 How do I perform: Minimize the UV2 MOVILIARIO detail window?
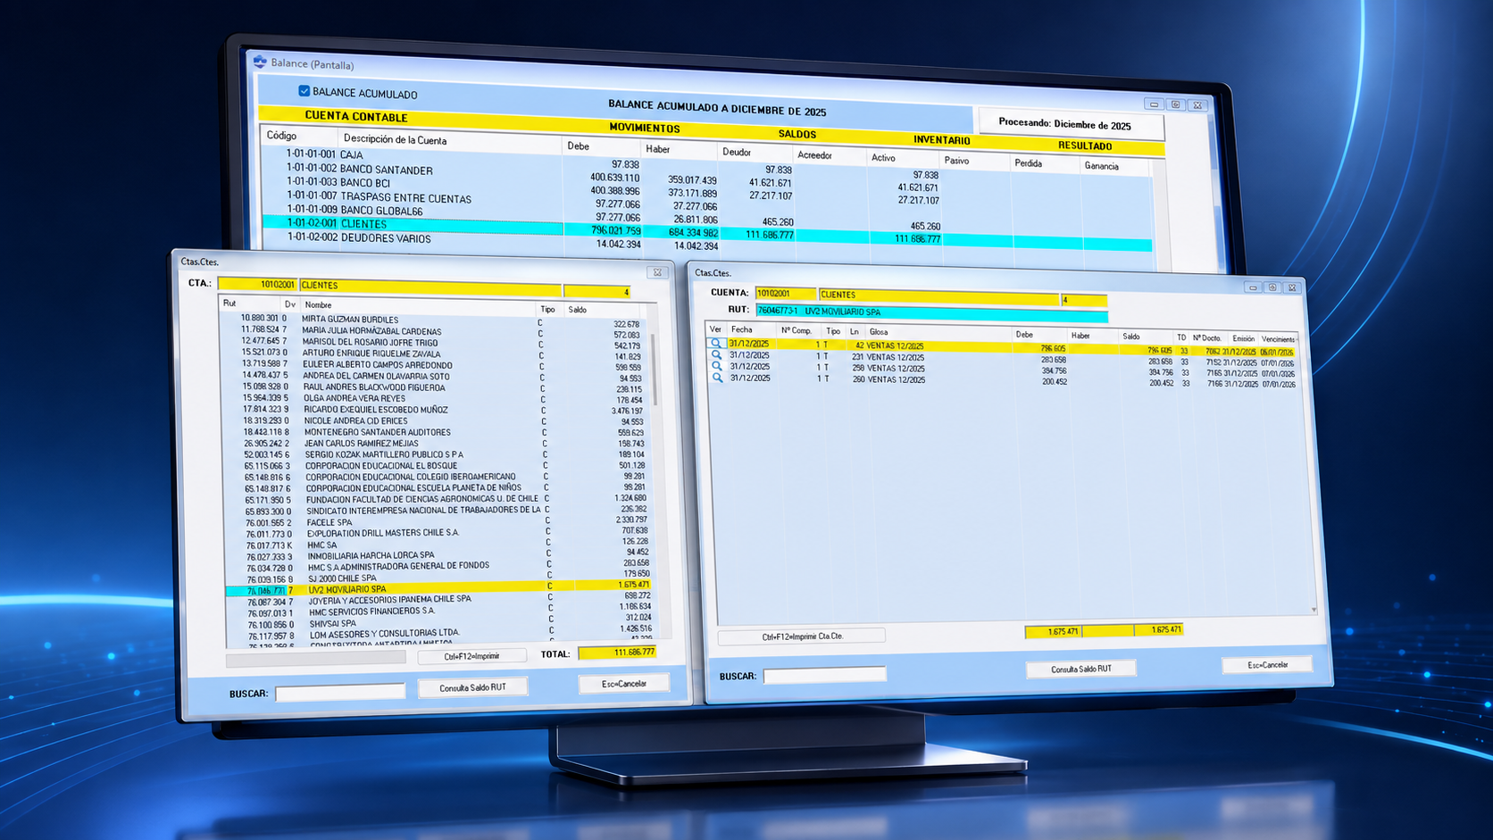[x=1253, y=287]
